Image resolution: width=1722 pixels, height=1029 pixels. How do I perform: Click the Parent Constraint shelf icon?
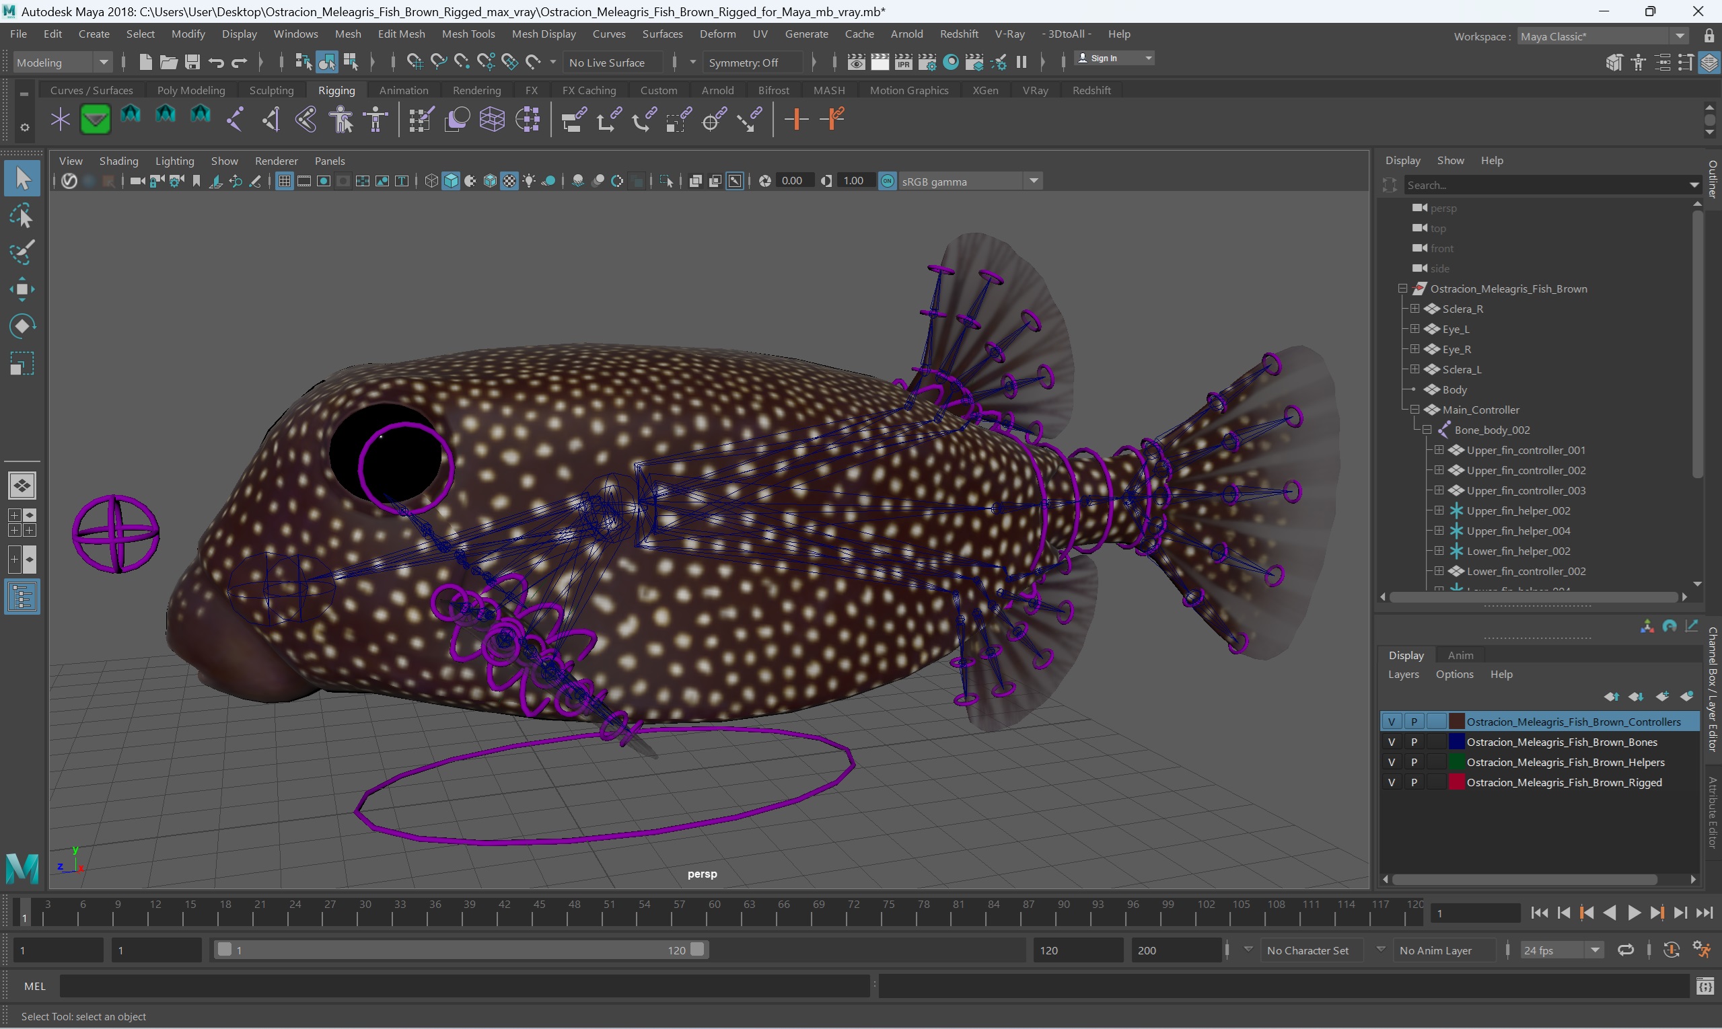pos(573,119)
